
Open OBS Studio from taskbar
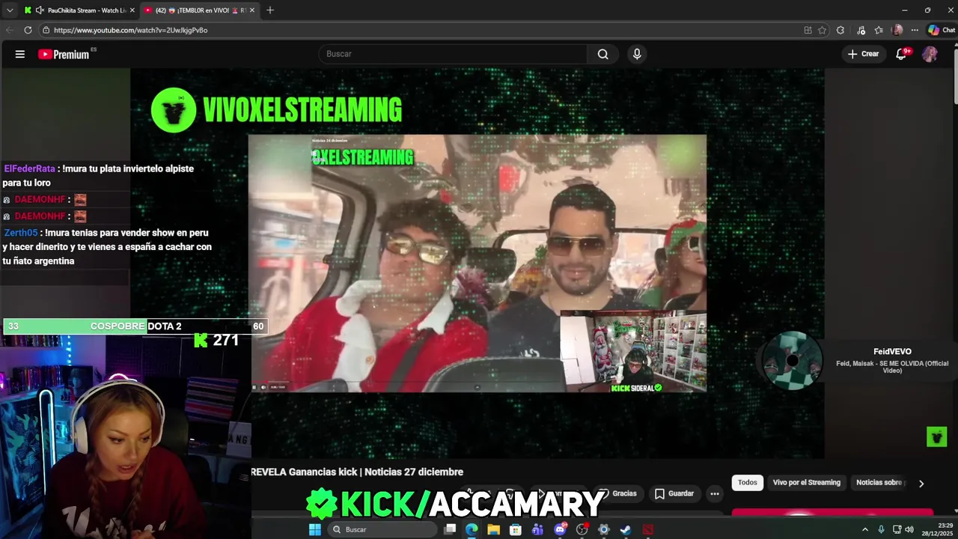point(582,529)
